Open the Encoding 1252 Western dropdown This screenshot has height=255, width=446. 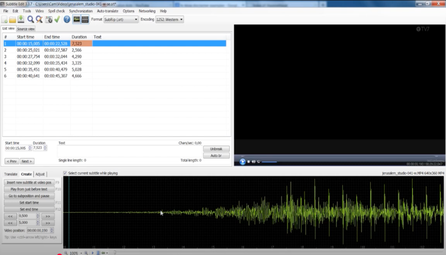(169, 19)
